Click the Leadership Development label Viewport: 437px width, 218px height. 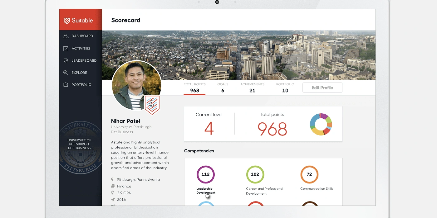(206, 191)
